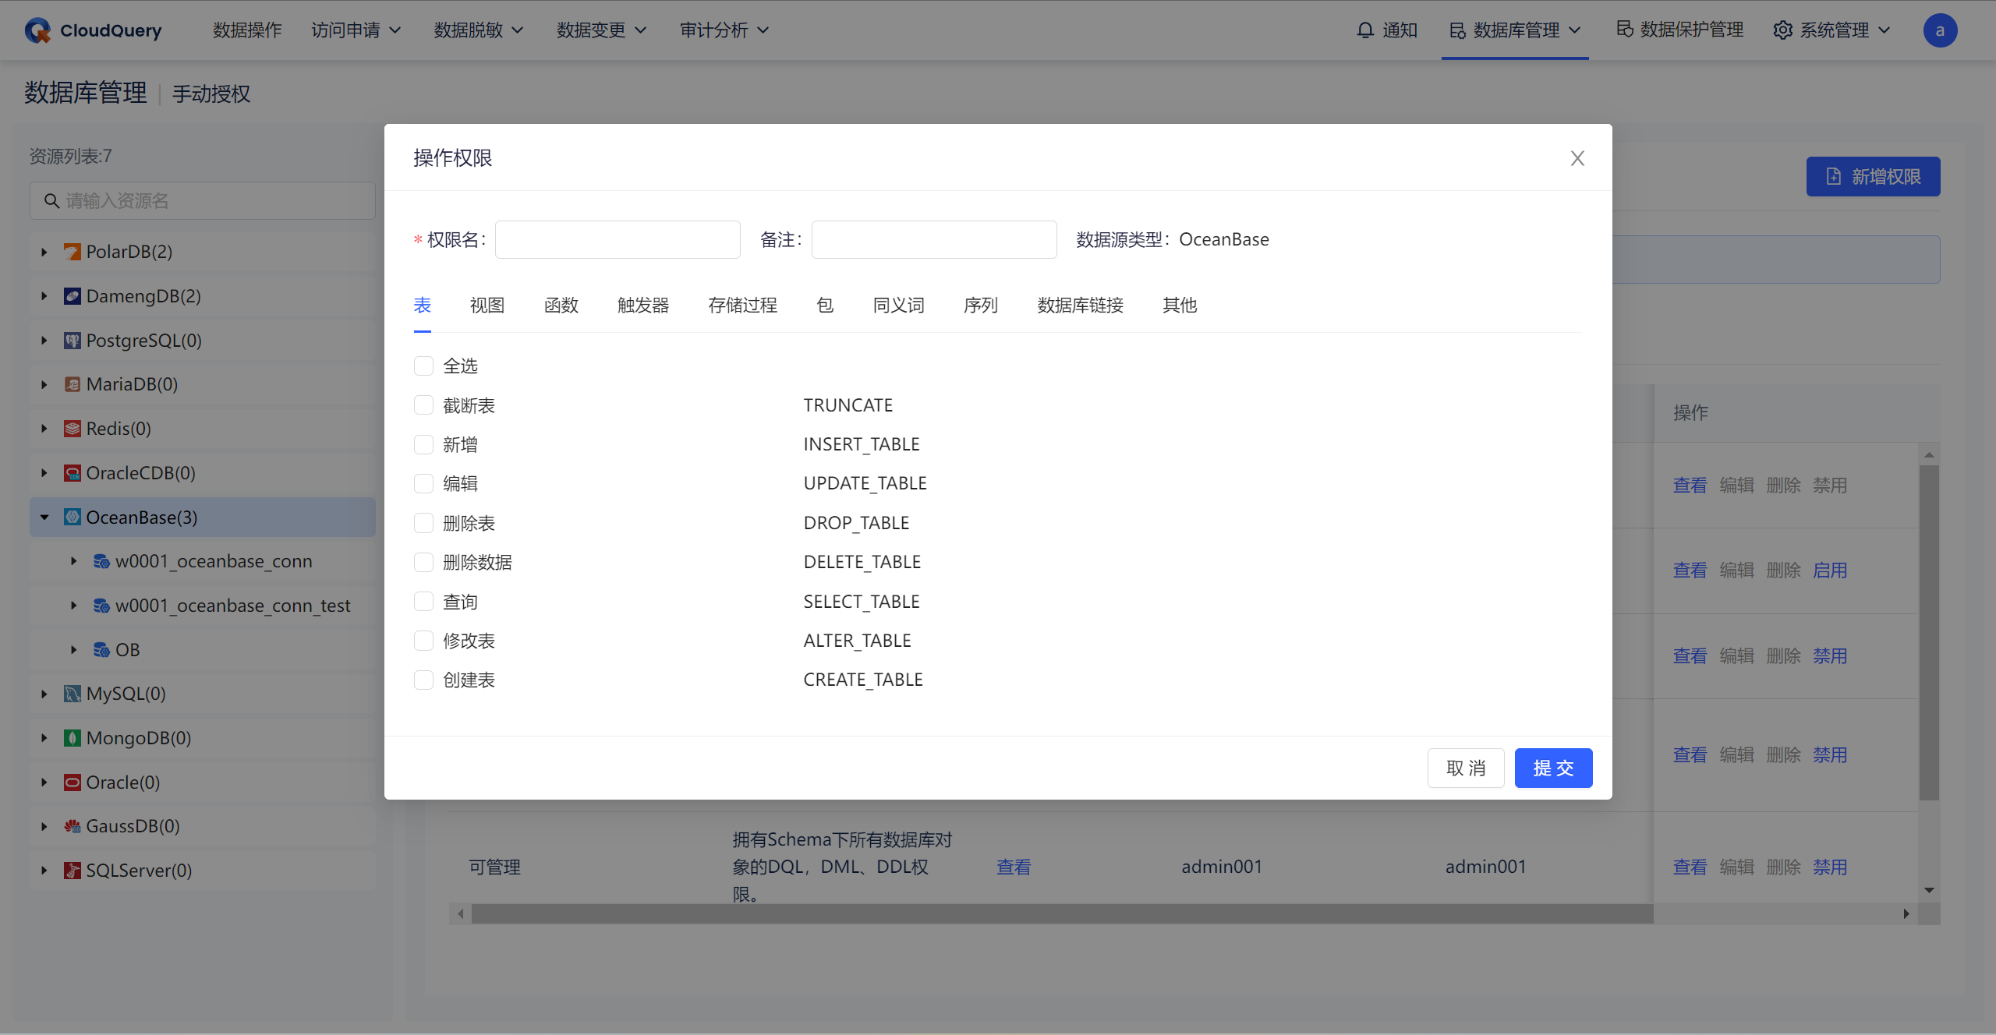Click the CloudQuery logo icon
This screenshot has height=1035, width=1996.
(x=37, y=30)
